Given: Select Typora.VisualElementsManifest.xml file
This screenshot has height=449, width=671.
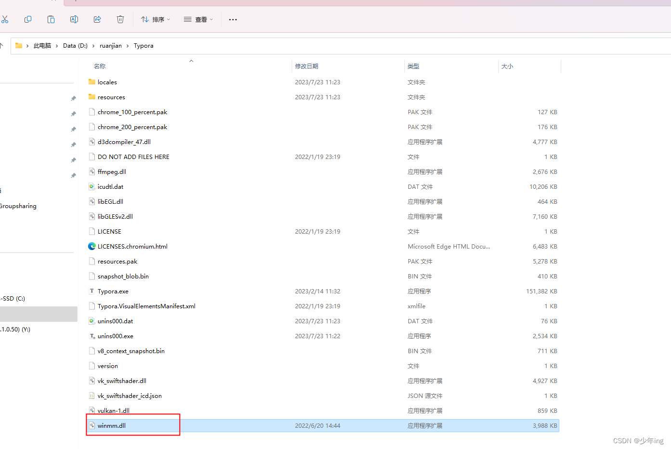Looking at the screenshot, I should [146, 306].
